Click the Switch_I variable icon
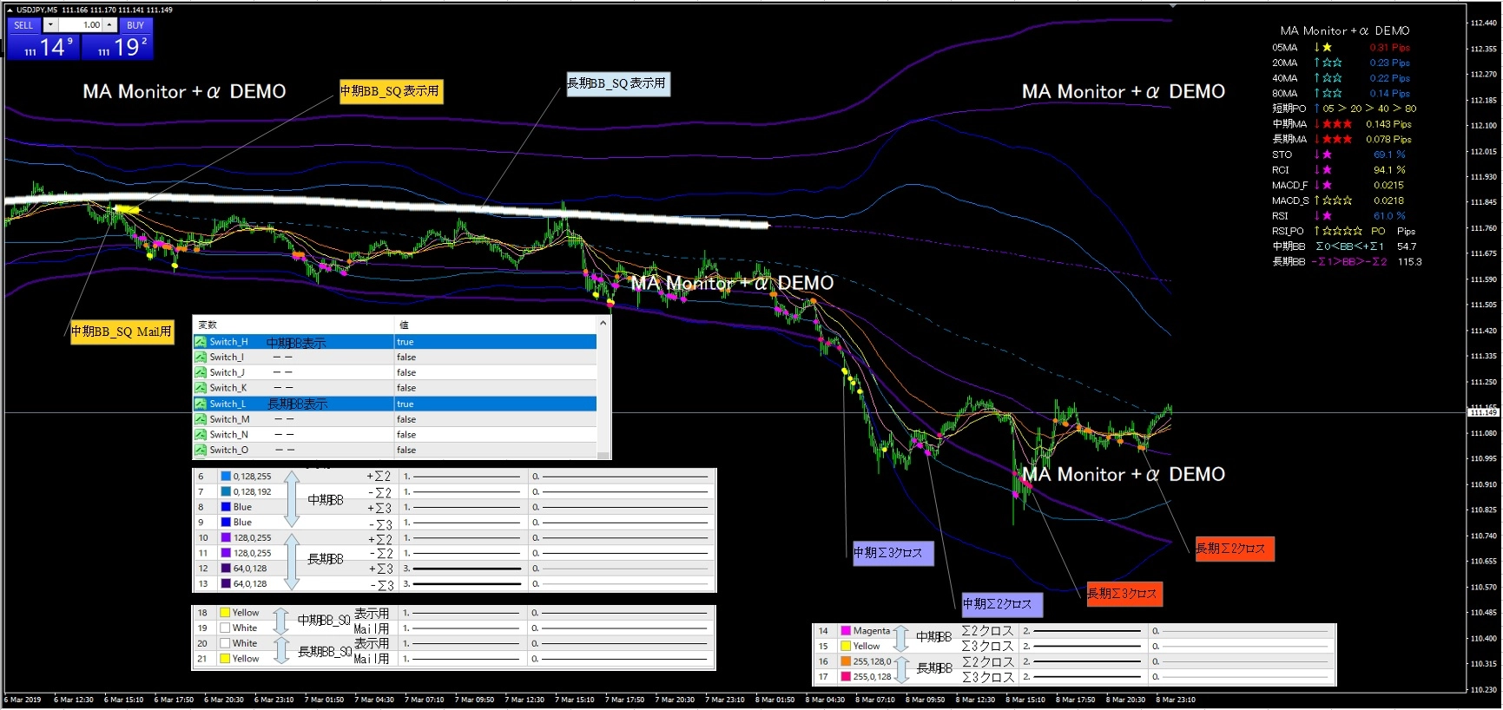This screenshot has height=710, width=1503. tap(201, 358)
